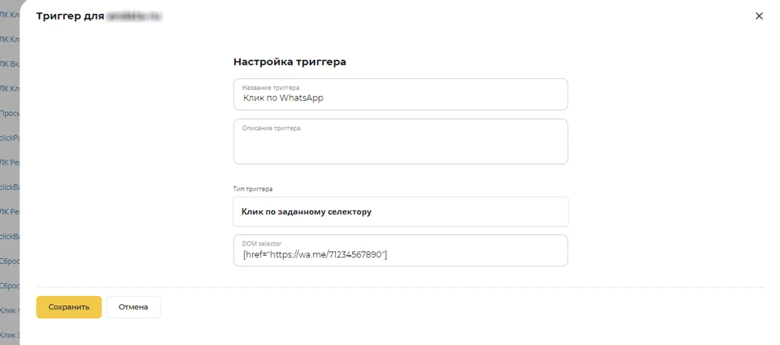Save the trigger with 'Сохранить' button

point(69,307)
